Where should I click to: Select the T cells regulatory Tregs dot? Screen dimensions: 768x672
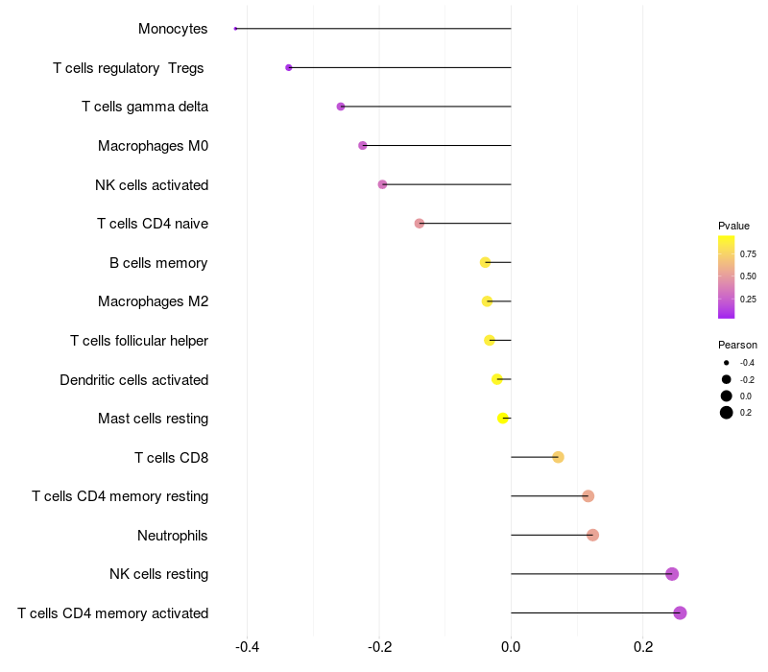pos(289,67)
